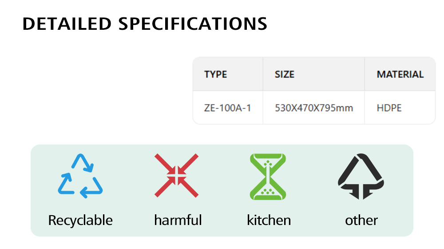Image resolution: width=444 pixels, height=249 pixels.
Task: Select the 530X470X795mm size cell
Action: pyautogui.click(x=314, y=108)
